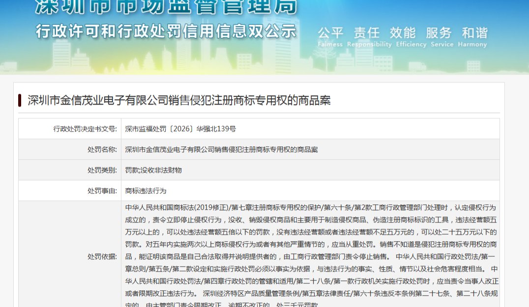Click the page heading 深圳市金信茂业电子有限公司销售侵犯注册商标专用权的商品案
This screenshot has height=307, width=529.
179,100
